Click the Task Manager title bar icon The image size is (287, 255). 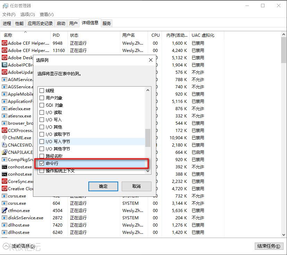point(6,6)
